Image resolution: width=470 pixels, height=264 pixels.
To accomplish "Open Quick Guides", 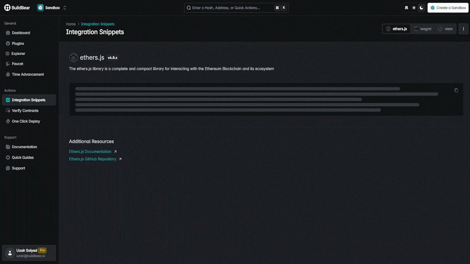I will 29,158.
